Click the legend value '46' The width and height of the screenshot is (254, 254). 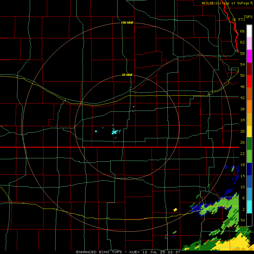tap(242, 87)
